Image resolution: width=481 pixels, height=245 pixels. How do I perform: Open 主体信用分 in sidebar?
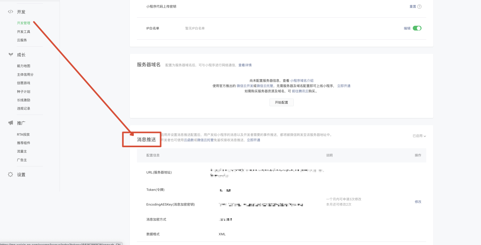[x=25, y=75]
